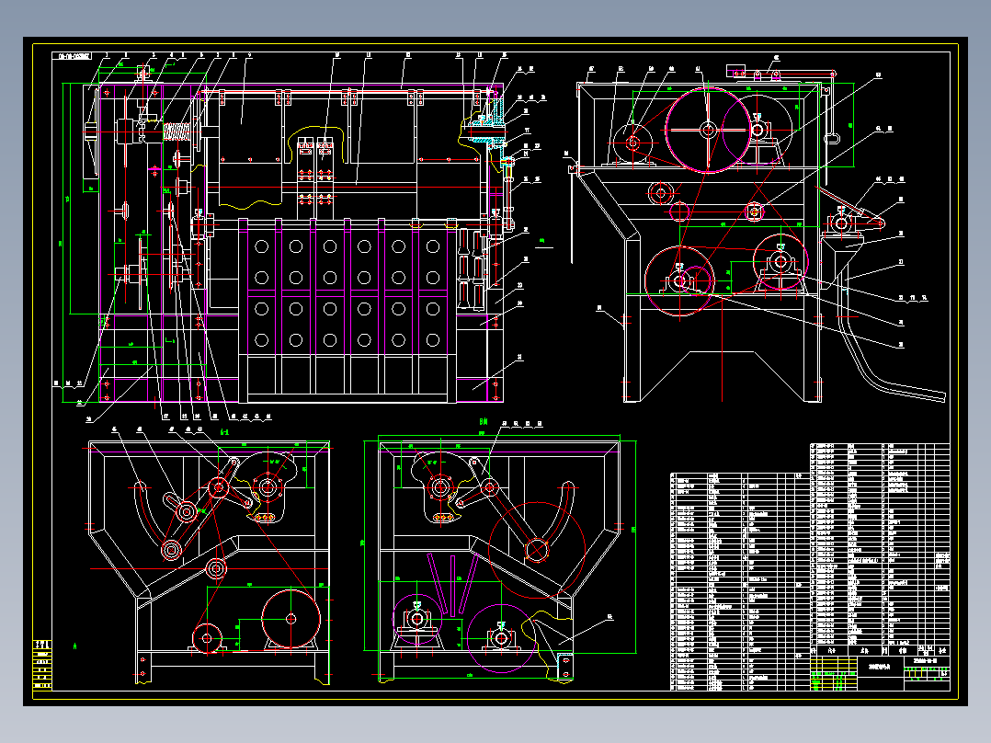This screenshot has width=991, height=743.
Task: Select the small red pulley in the A-A section
Action: tap(208, 639)
